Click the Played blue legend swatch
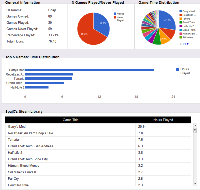This screenshot has height=190, width=200. (x=115, y=14)
